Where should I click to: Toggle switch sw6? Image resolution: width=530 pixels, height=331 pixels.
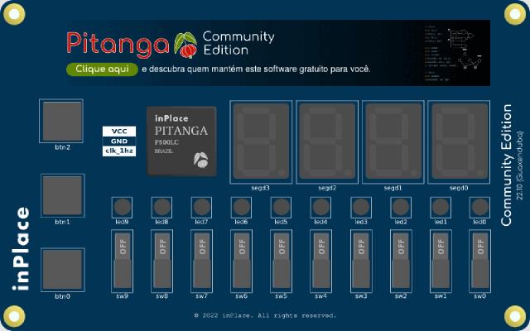pos(241,261)
